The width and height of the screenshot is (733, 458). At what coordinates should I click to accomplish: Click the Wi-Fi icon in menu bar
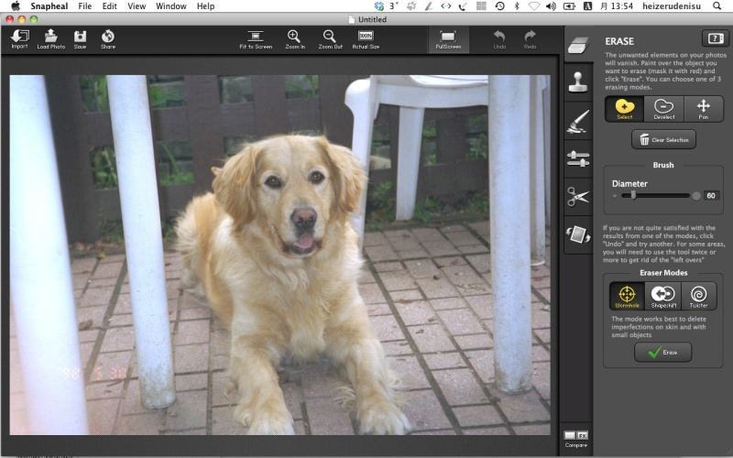[534, 6]
